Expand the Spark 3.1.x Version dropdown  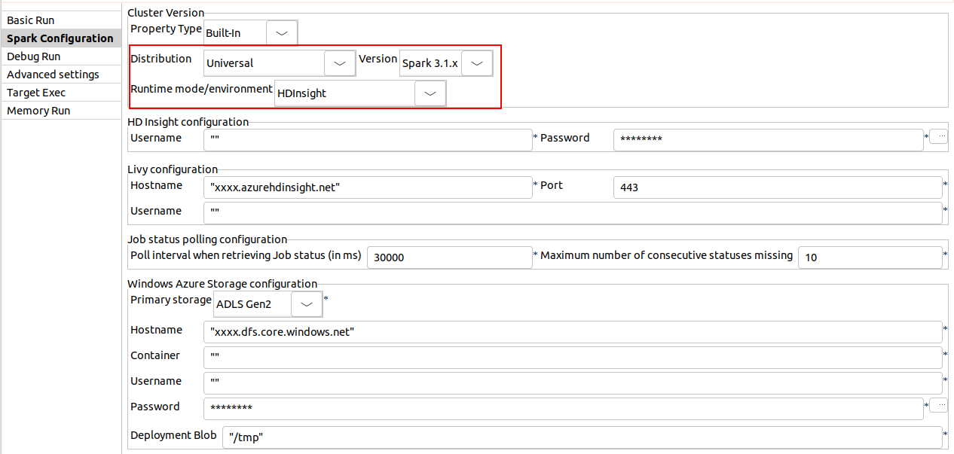pyautogui.click(x=476, y=64)
